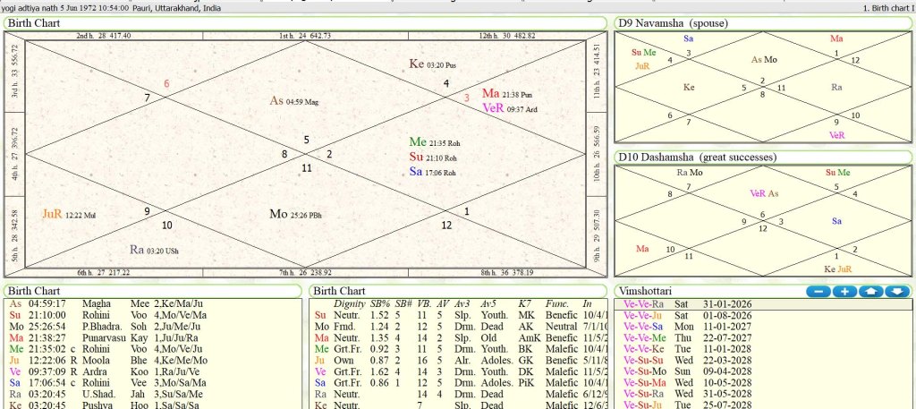916x409 pixels.
Task: Click the up arrow in Vimshottari panel
Action: (x=871, y=291)
